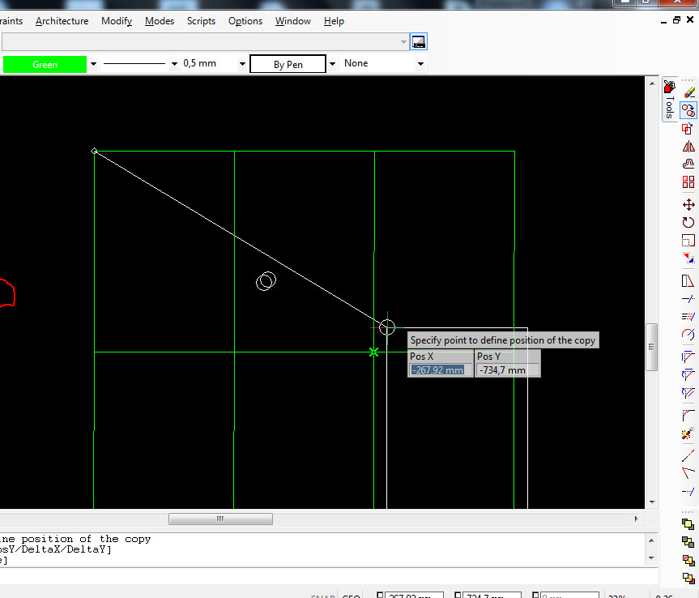Activate the Fillet corner tool
Viewport: 699px width, 598px height.
(x=688, y=415)
